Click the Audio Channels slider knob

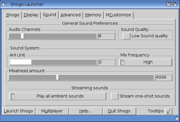click(x=22, y=36)
